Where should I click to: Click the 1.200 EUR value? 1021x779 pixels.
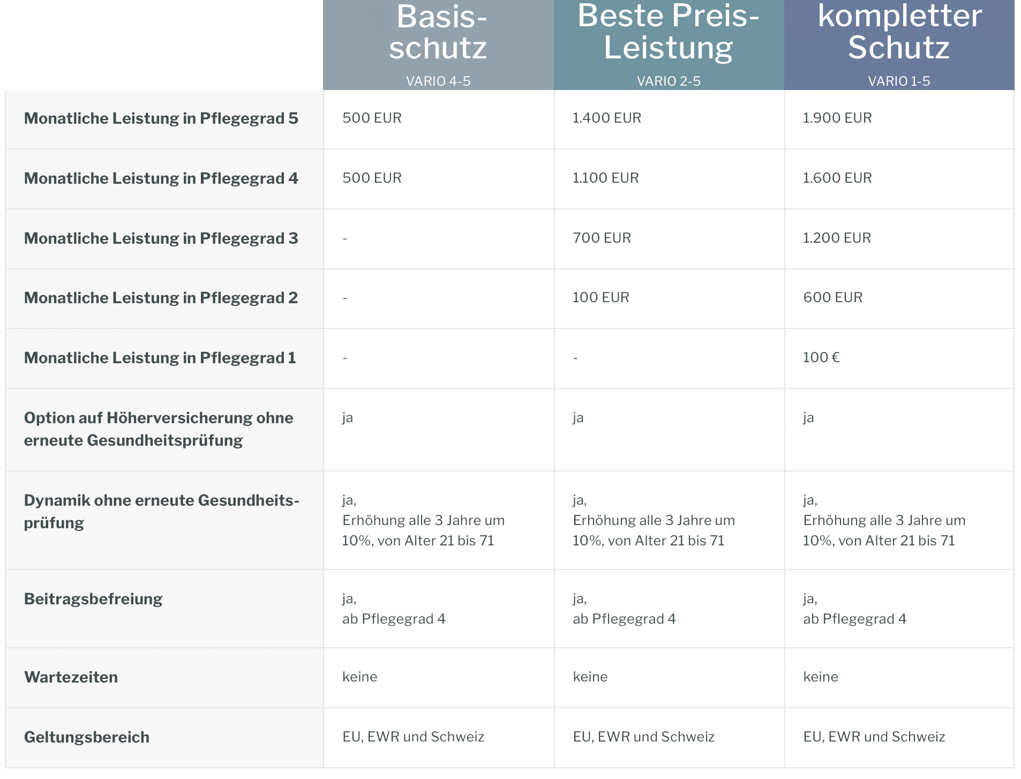tap(836, 238)
